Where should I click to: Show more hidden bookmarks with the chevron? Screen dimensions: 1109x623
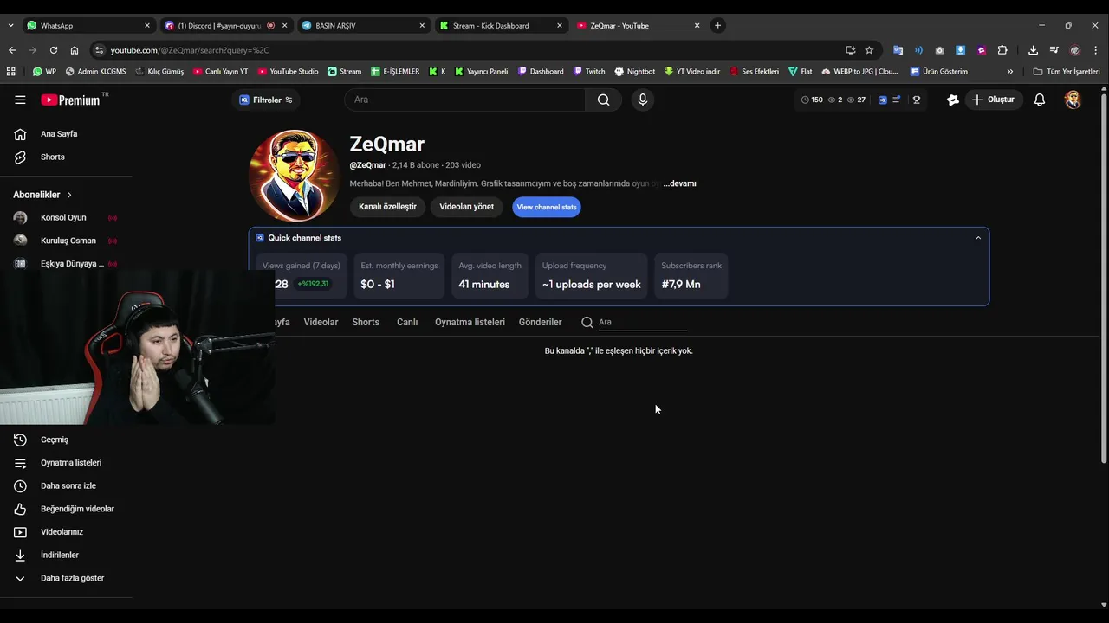pos(1009,72)
